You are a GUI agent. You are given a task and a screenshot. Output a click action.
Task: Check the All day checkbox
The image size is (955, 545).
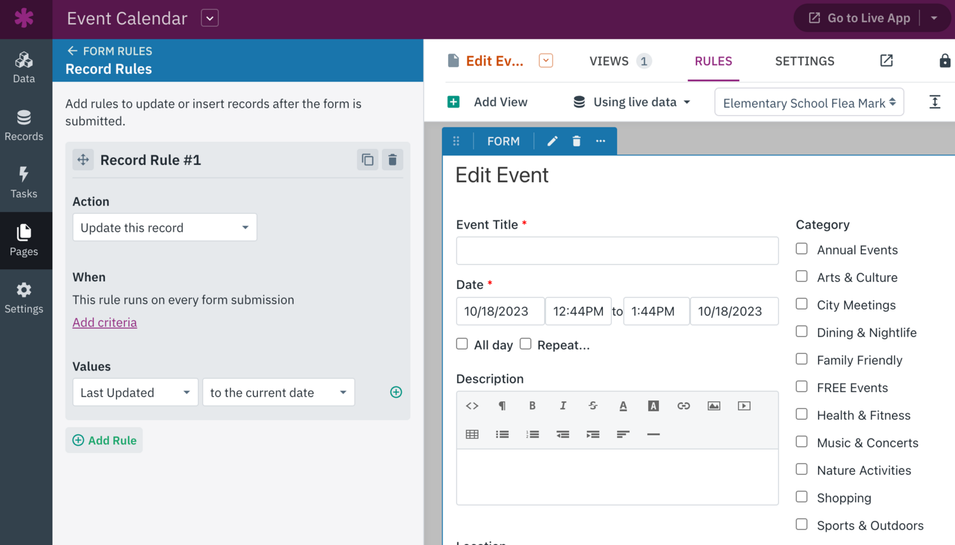pos(462,344)
